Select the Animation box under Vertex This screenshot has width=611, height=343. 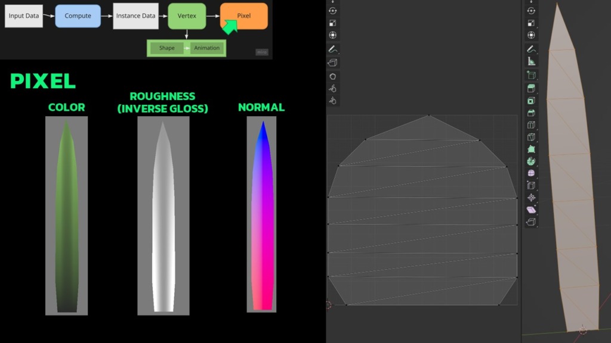(206, 48)
